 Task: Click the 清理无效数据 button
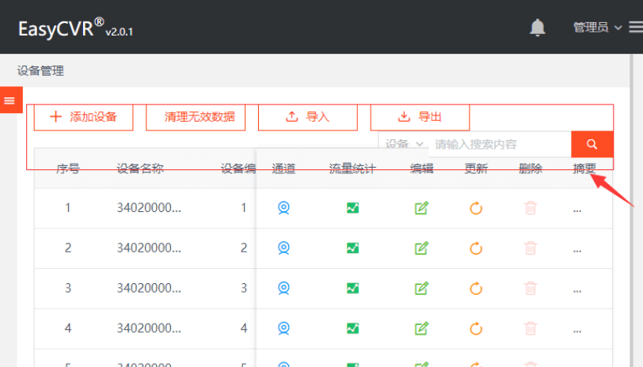[x=200, y=117]
